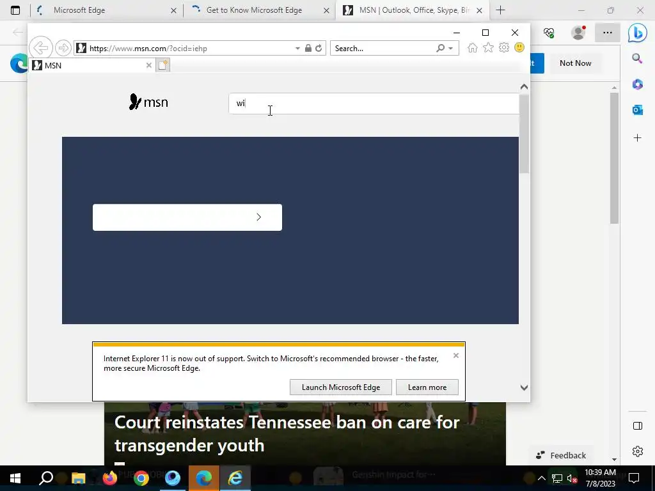This screenshot has width=655, height=491.
Task: Open Court reinstates Tennessee ban headline
Action: 287,434
